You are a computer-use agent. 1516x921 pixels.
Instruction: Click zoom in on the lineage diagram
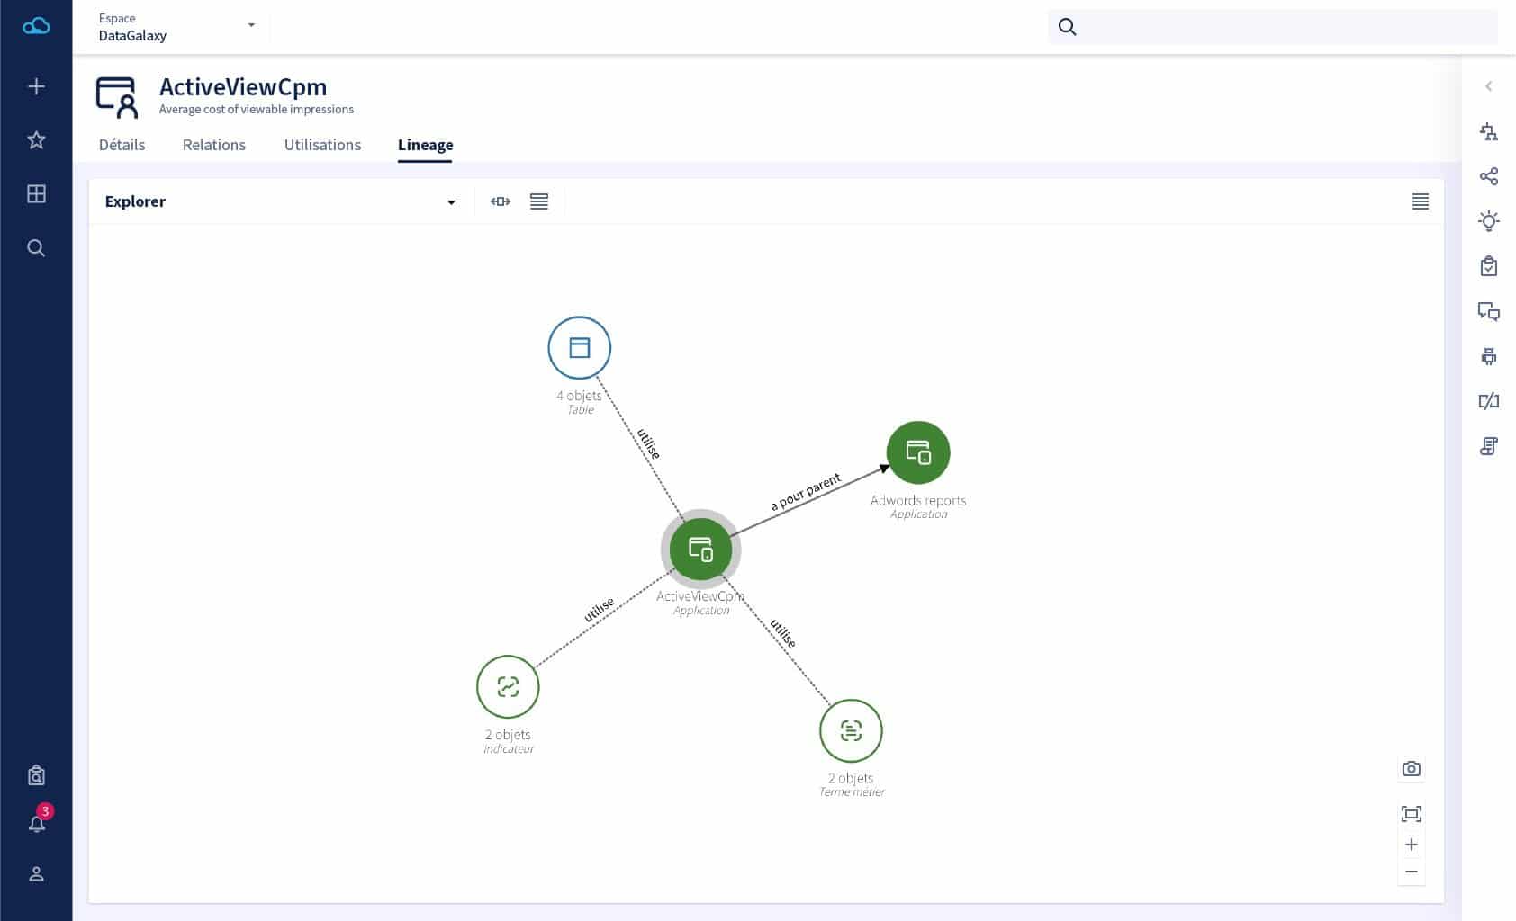point(1412,844)
